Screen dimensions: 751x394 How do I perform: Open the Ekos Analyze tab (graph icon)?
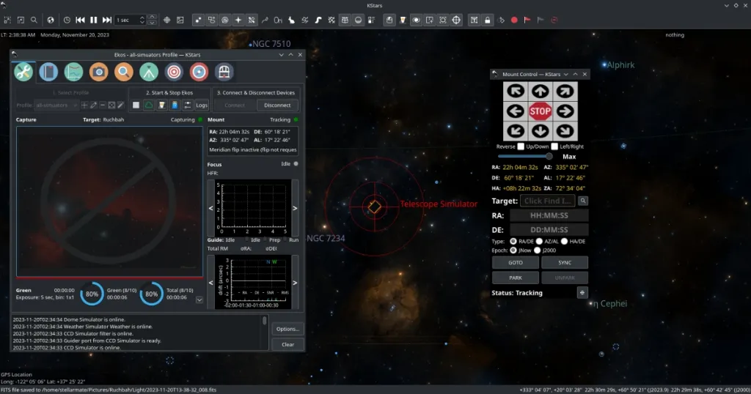point(74,73)
